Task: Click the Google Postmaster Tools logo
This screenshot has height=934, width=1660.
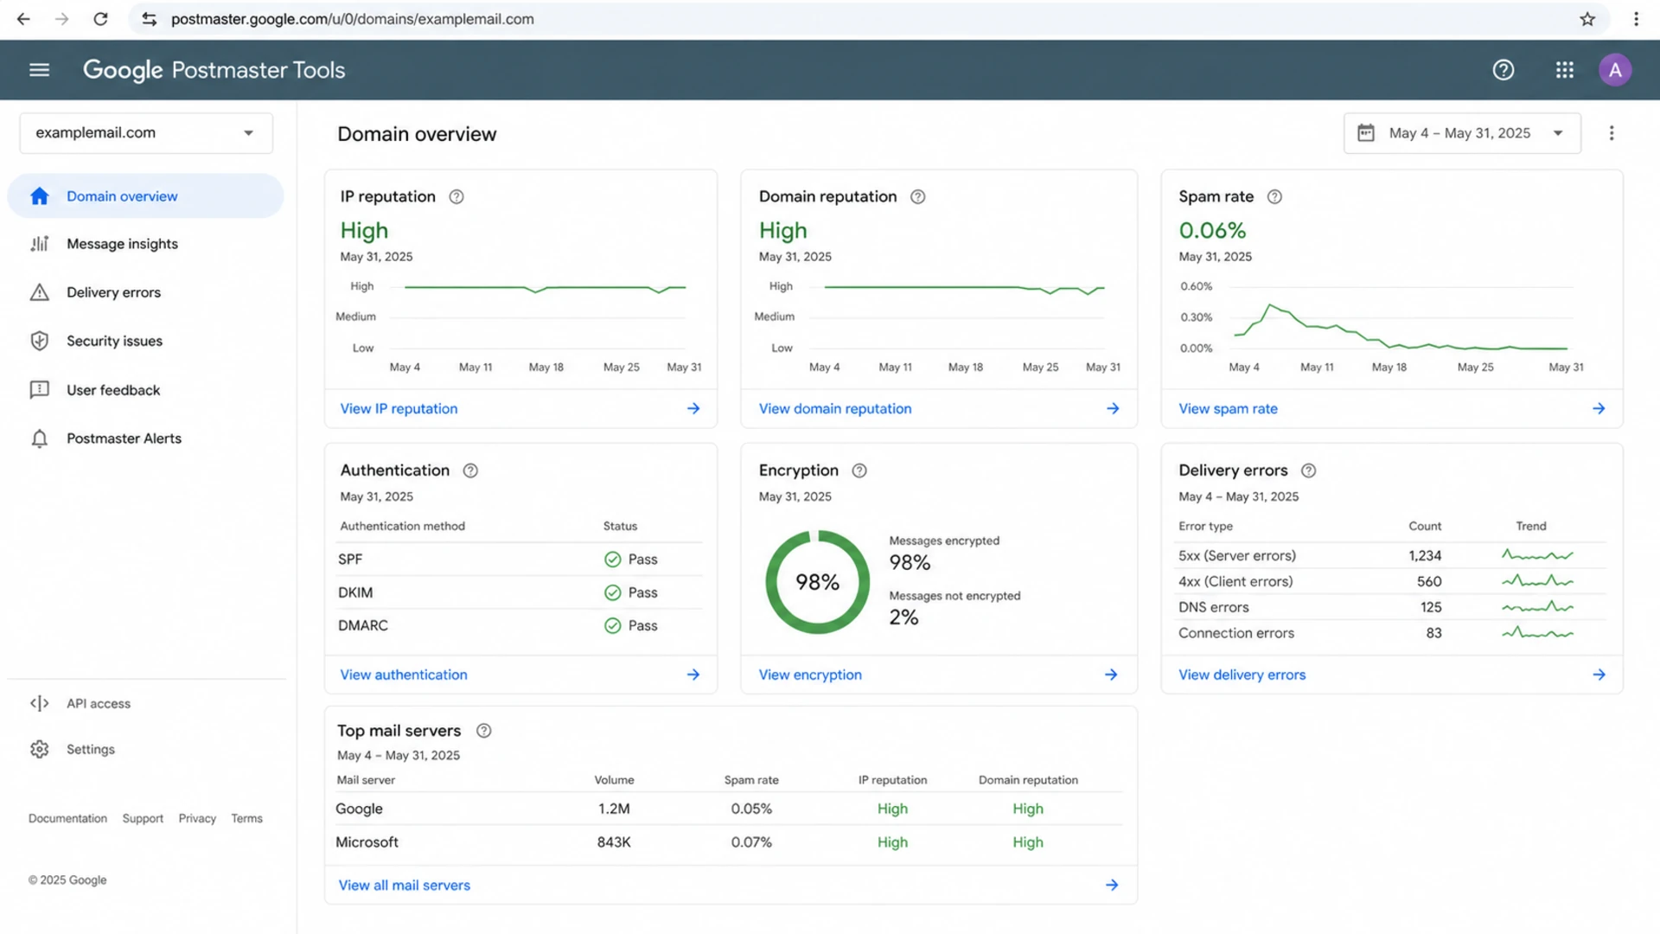Action: coord(214,70)
